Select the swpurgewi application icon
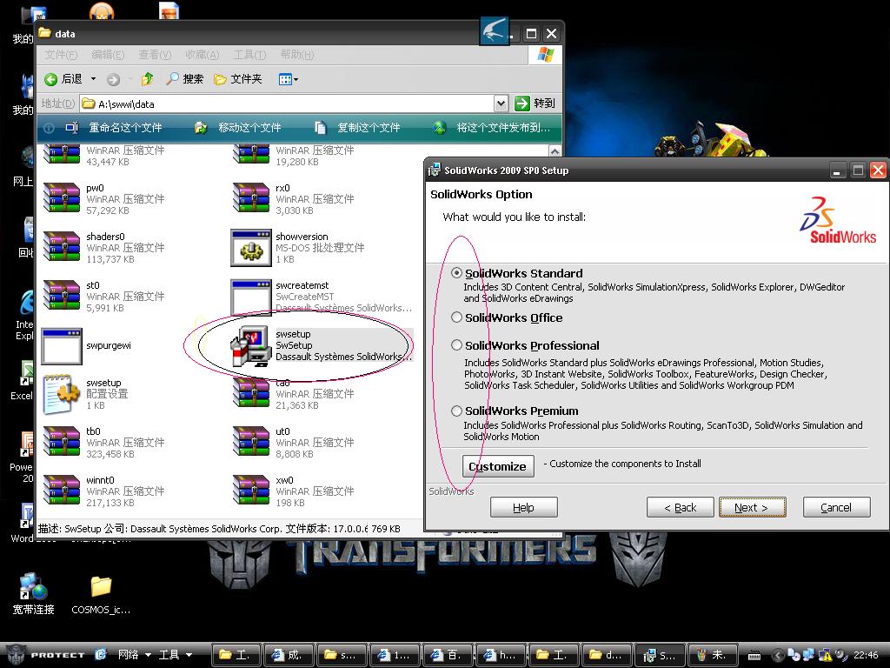The width and height of the screenshot is (890, 668). pyautogui.click(x=62, y=346)
